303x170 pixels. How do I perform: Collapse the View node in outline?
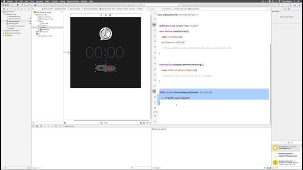[37, 21]
